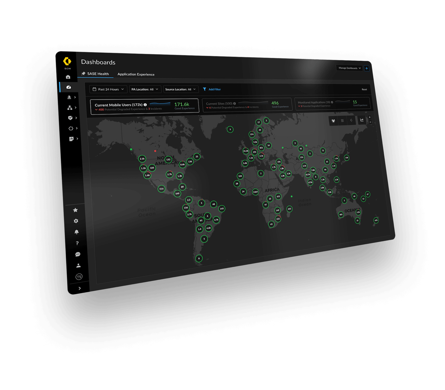The height and width of the screenshot is (390, 445).
Task: Open the settings gear in the sidebar
Action: 76,221
